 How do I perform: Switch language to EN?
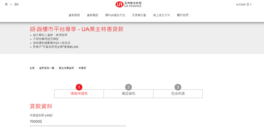[x=16, y=4]
